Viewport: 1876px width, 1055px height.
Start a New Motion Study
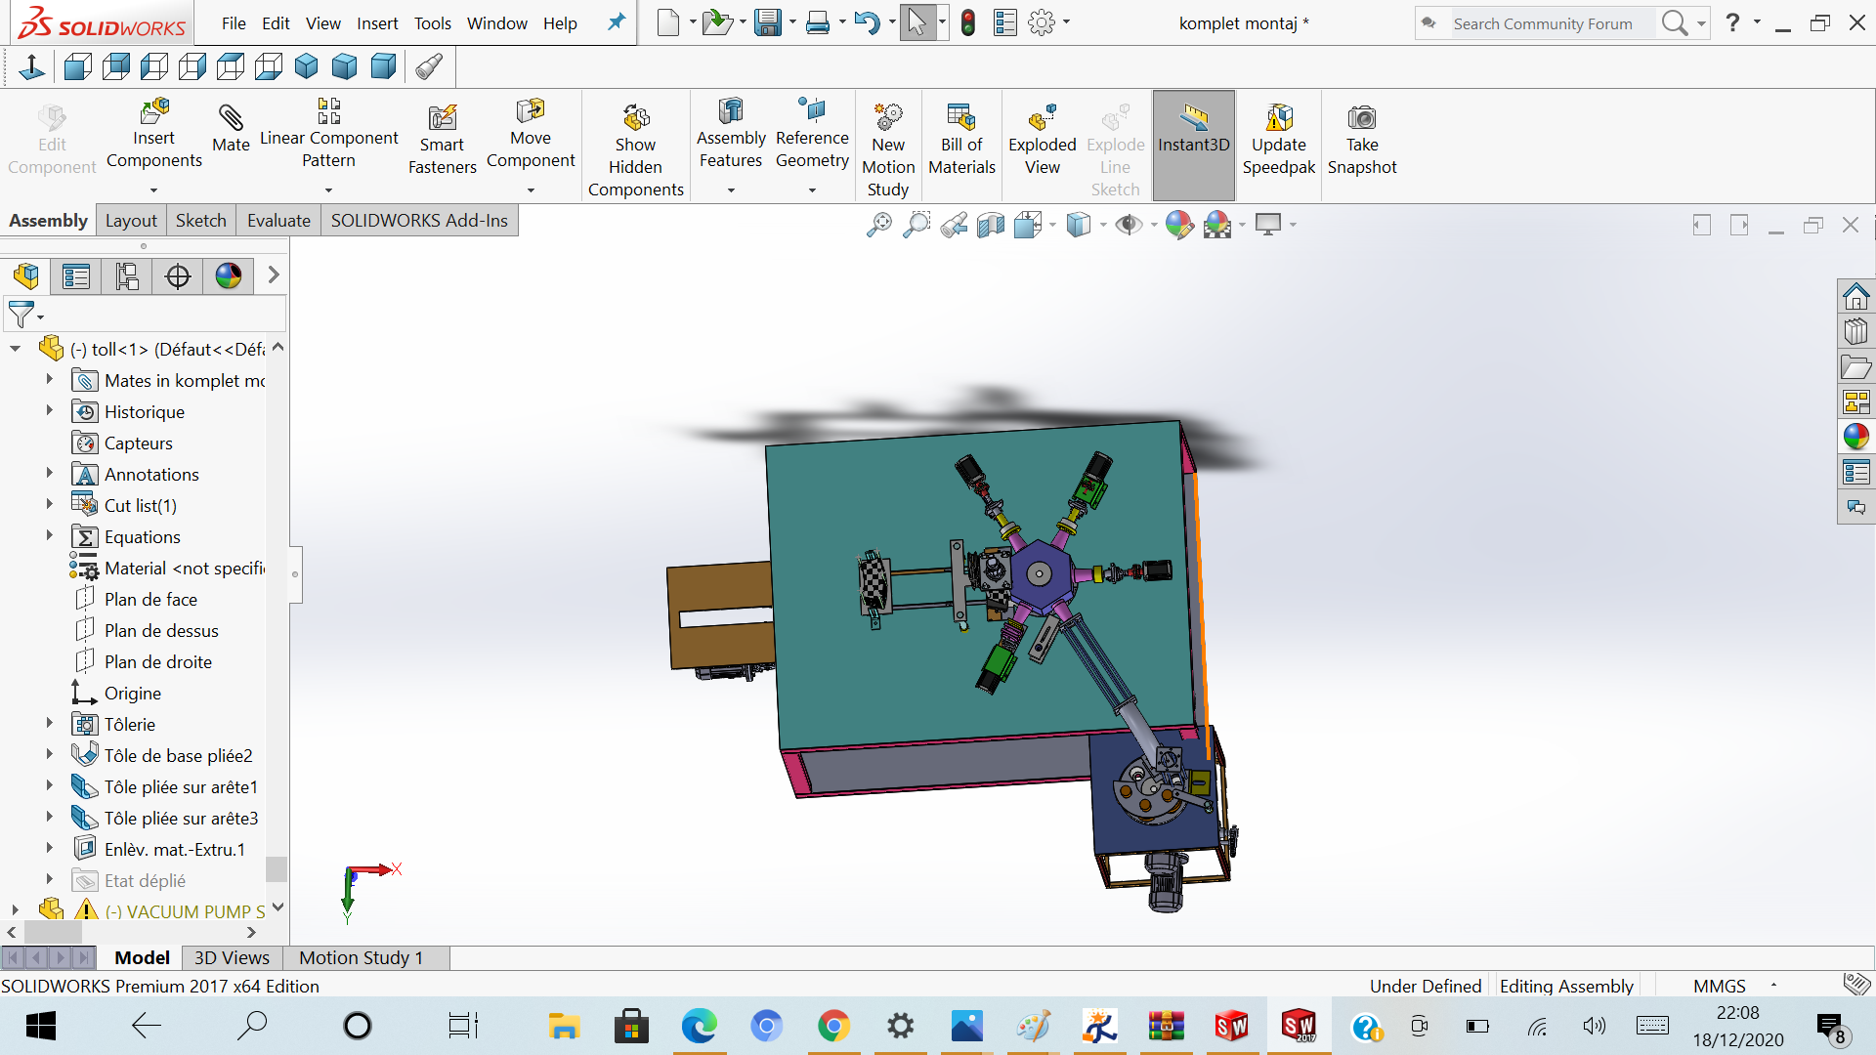pyautogui.click(x=888, y=149)
